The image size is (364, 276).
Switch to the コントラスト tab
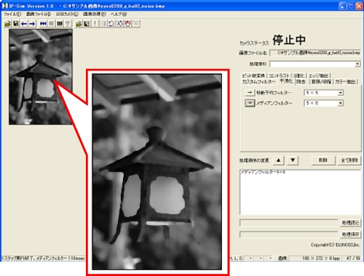coord(279,76)
